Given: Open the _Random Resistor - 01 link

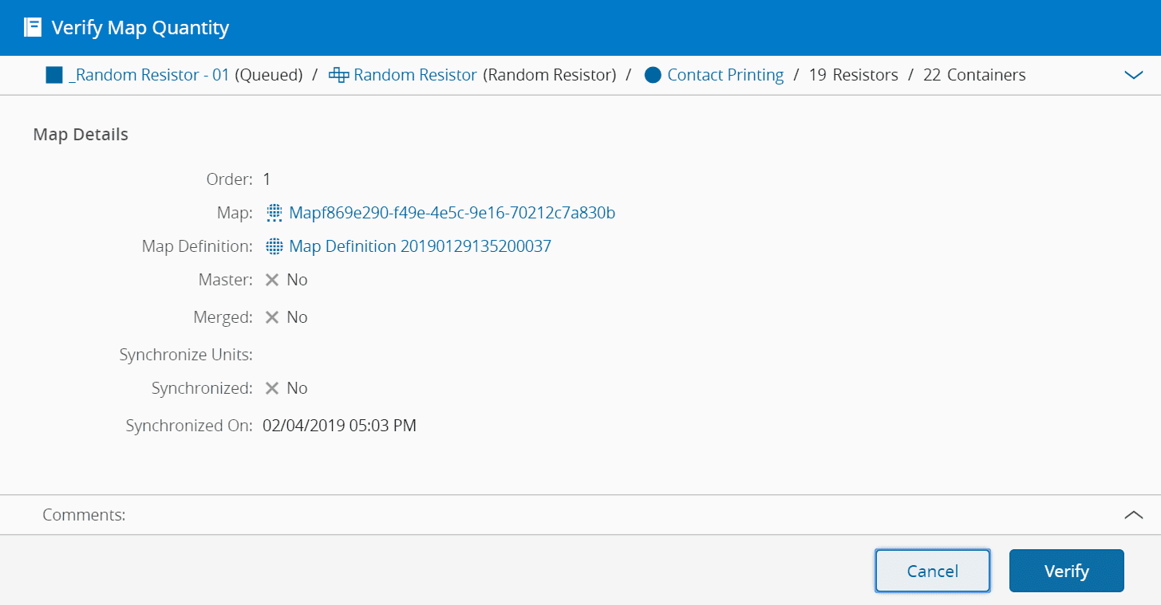Looking at the screenshot, I should pos(149,76).
